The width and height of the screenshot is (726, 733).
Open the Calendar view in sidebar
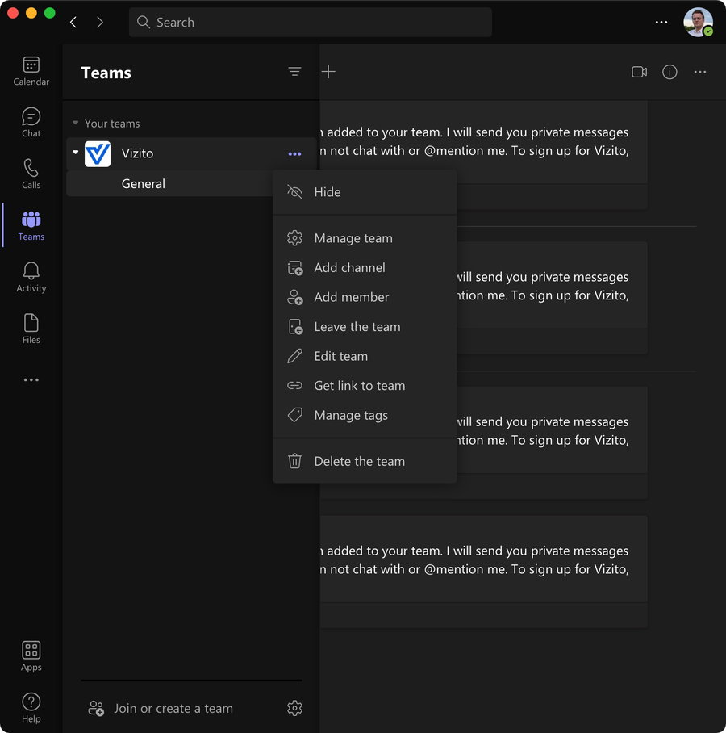click(x=31, y=71)
